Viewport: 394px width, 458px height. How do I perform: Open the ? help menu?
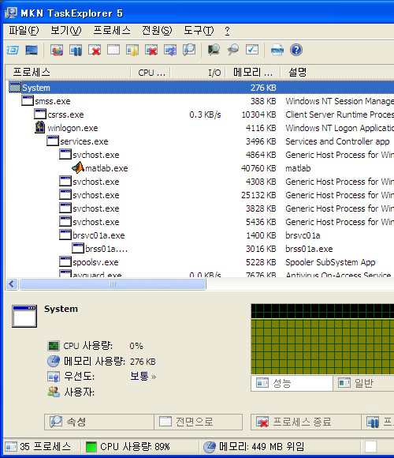[x=227, y=31]
